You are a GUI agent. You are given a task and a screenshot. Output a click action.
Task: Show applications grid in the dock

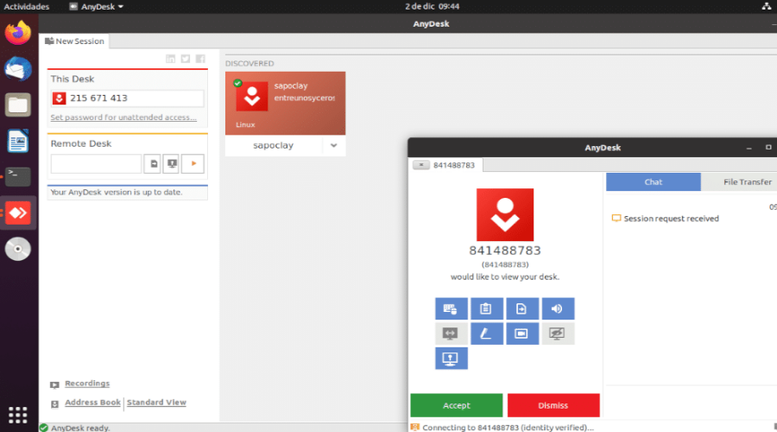tap(18, 415)
